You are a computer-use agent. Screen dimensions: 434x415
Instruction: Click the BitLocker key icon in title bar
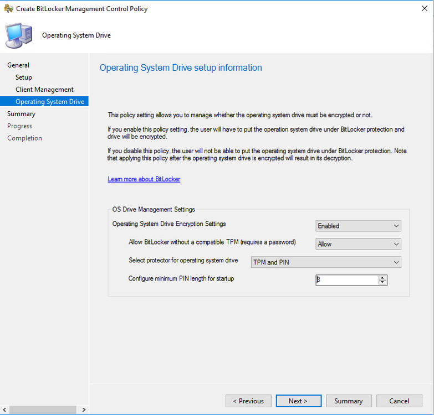(x=8, y=8)
